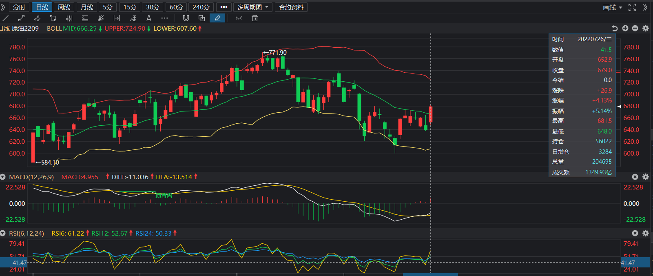Viewport: 653px width, 276px height.
Task: Open the 画线 dropdown
Action: [x=613, y=7]
